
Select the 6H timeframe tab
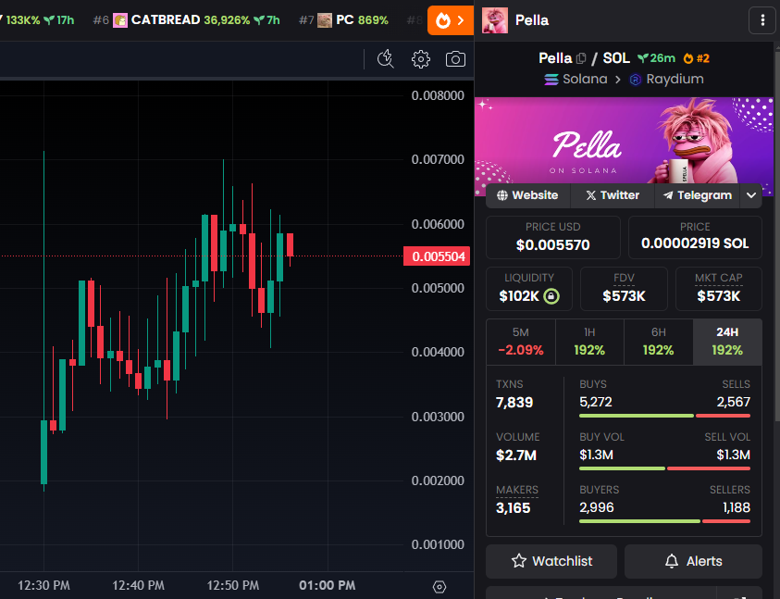[659, 342]
